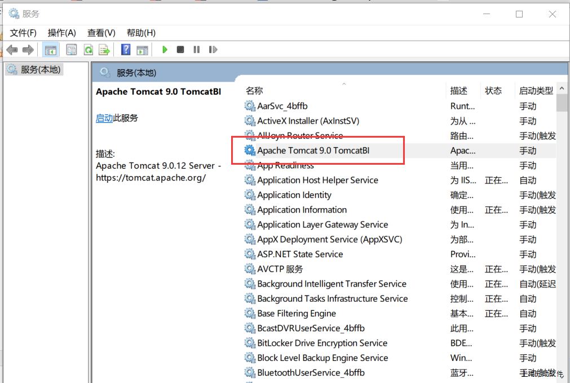Open the Properties toolbar icon
Screen dimensions: 570x383
(x=72, y=50)
